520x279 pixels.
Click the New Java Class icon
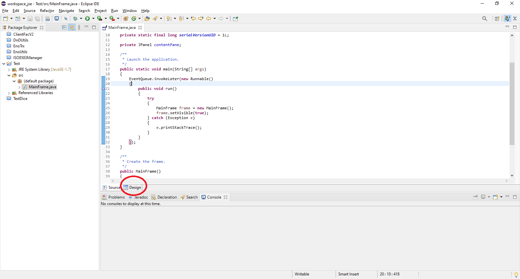pyautogui.click(x=134, y=18)
